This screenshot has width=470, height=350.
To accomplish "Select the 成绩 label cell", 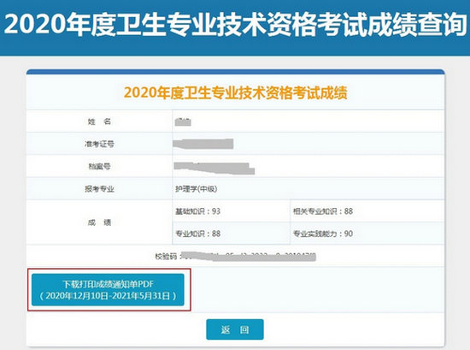I will tap(99, 222).
